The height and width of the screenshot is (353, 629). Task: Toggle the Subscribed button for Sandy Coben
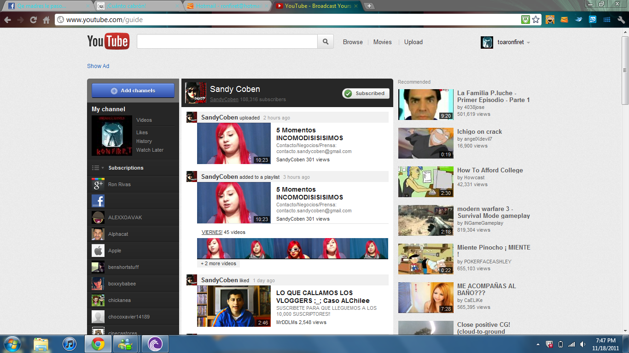366,93
